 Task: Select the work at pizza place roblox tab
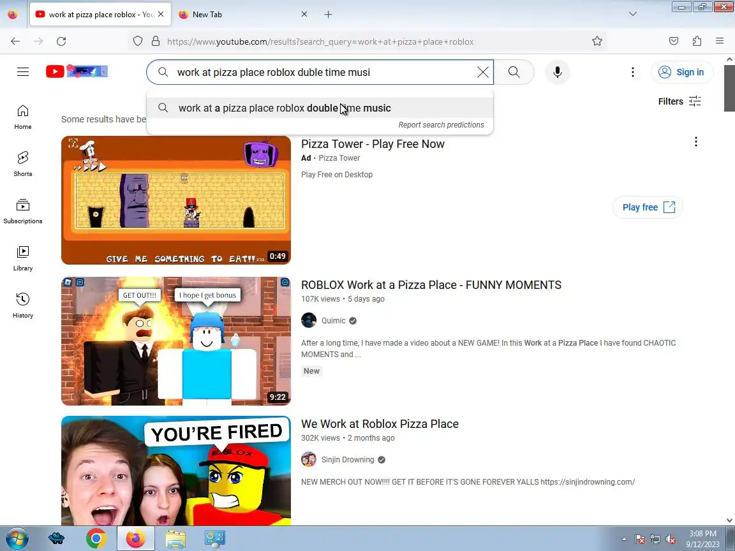click(100, 15)
